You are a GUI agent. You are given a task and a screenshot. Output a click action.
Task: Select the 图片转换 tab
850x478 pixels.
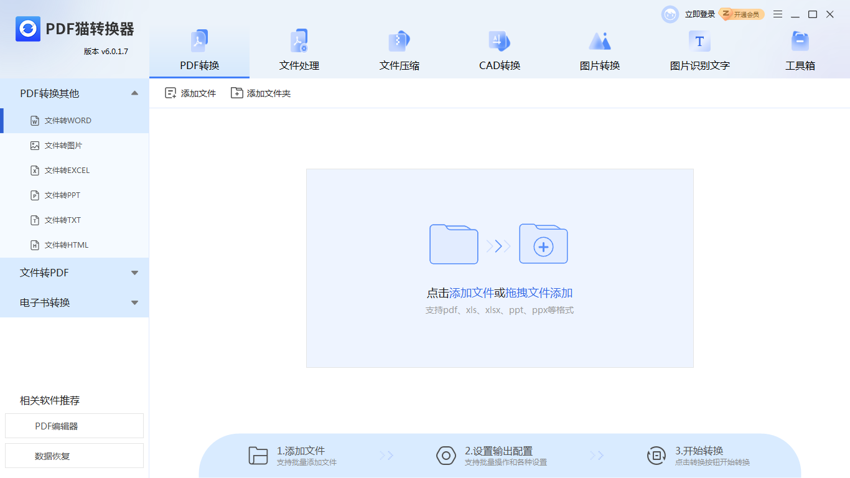point(600,51)
